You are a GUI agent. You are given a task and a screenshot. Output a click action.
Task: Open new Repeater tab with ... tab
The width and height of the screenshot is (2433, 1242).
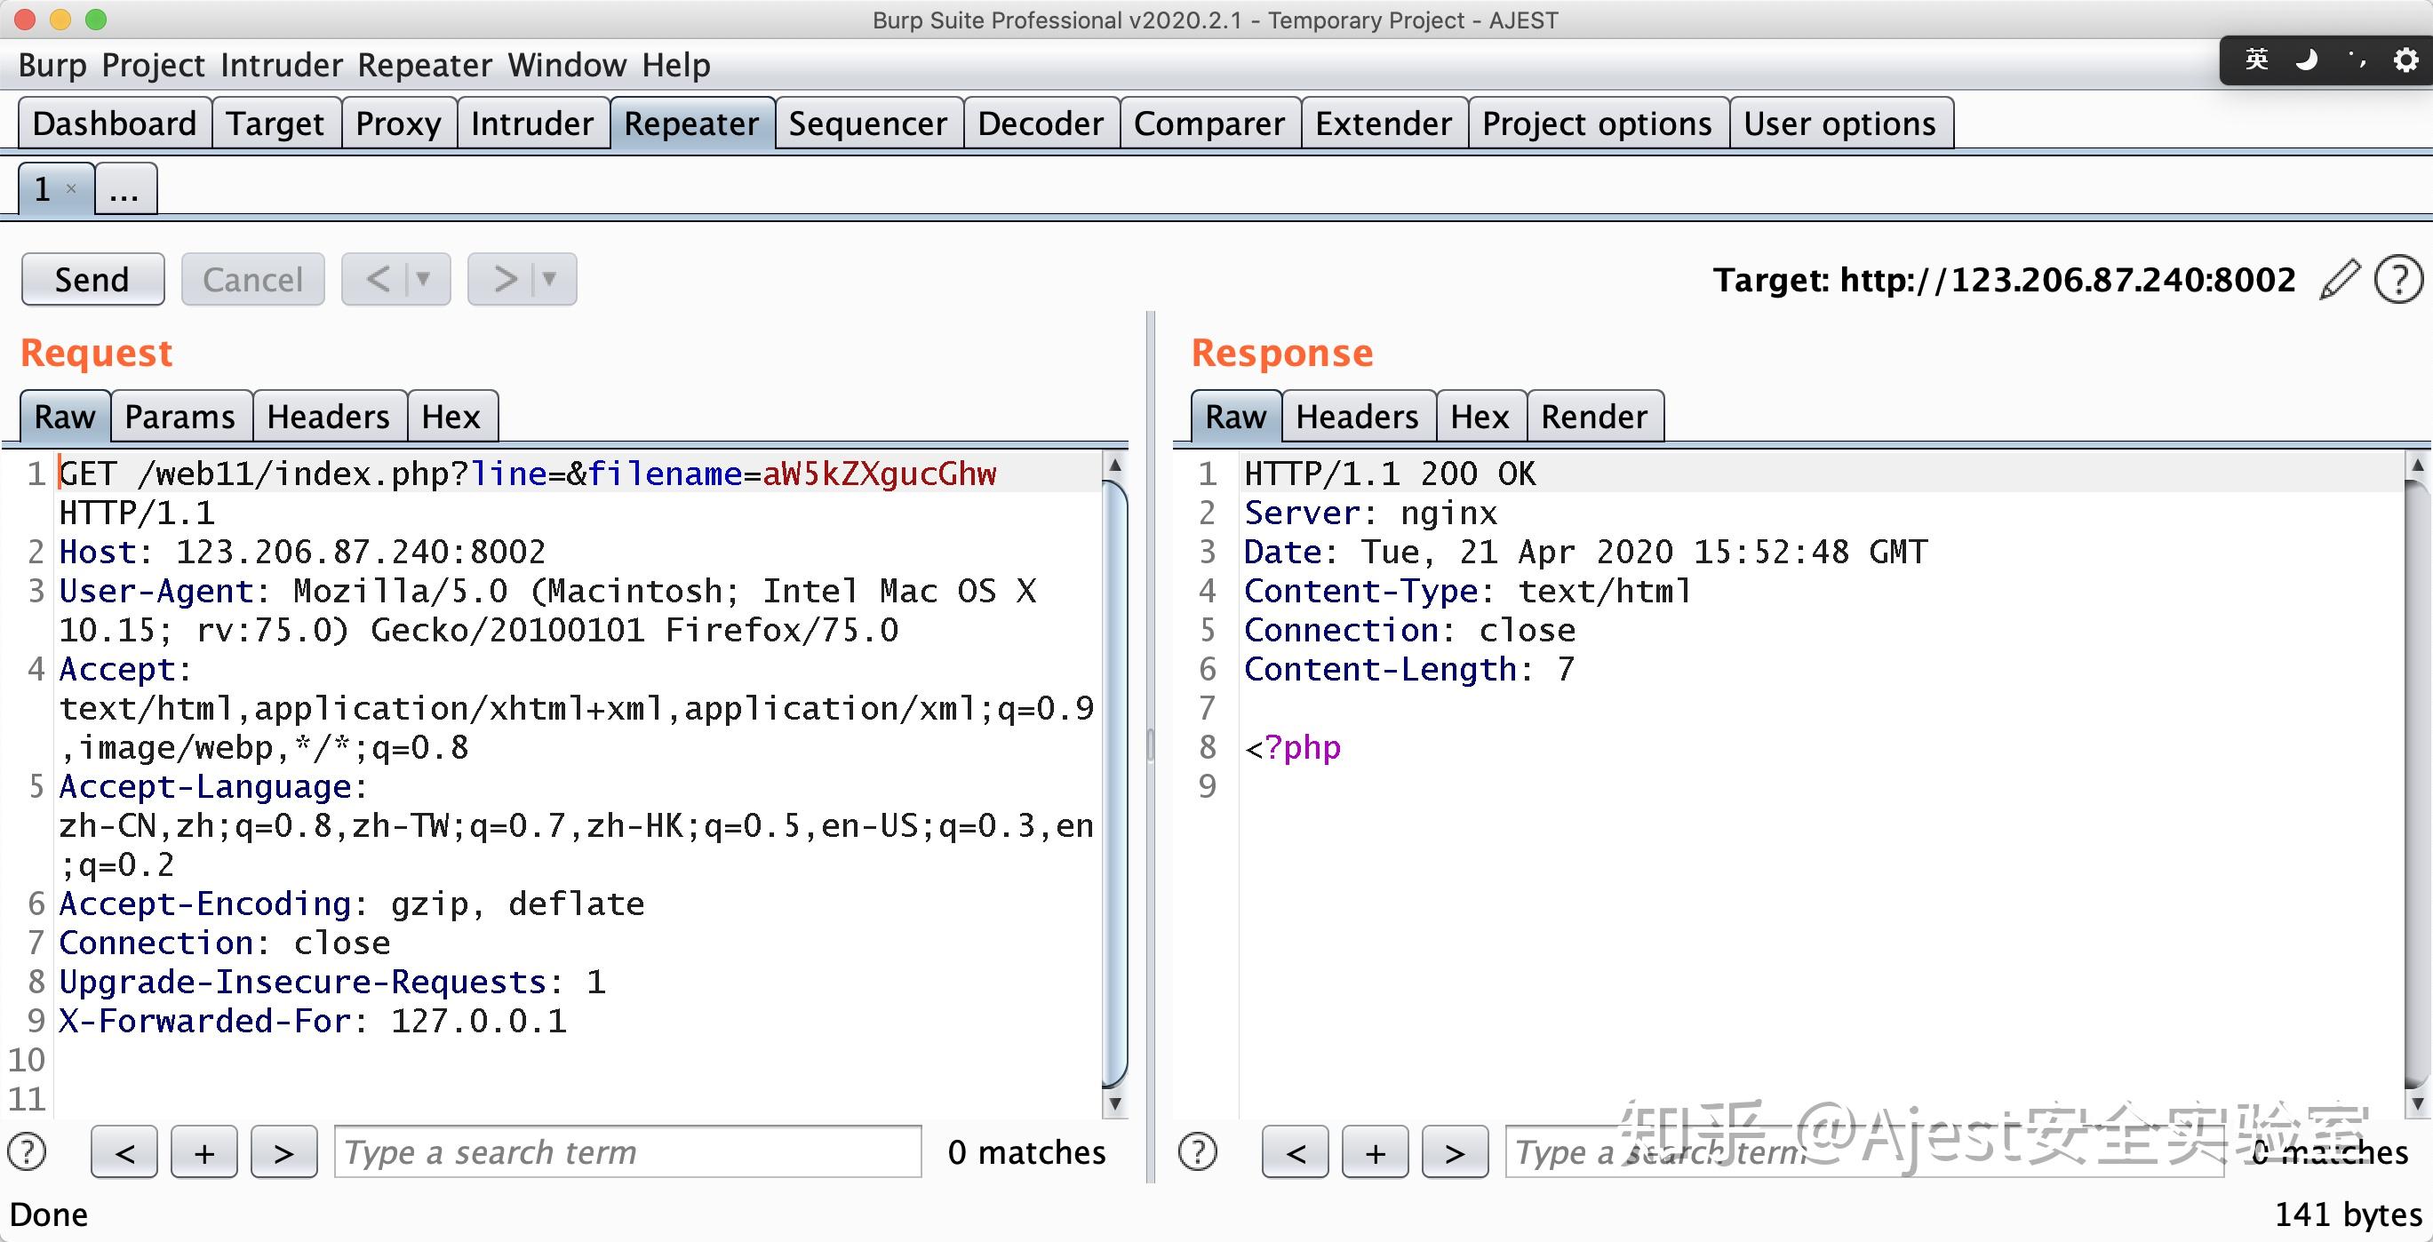point(124,190)
